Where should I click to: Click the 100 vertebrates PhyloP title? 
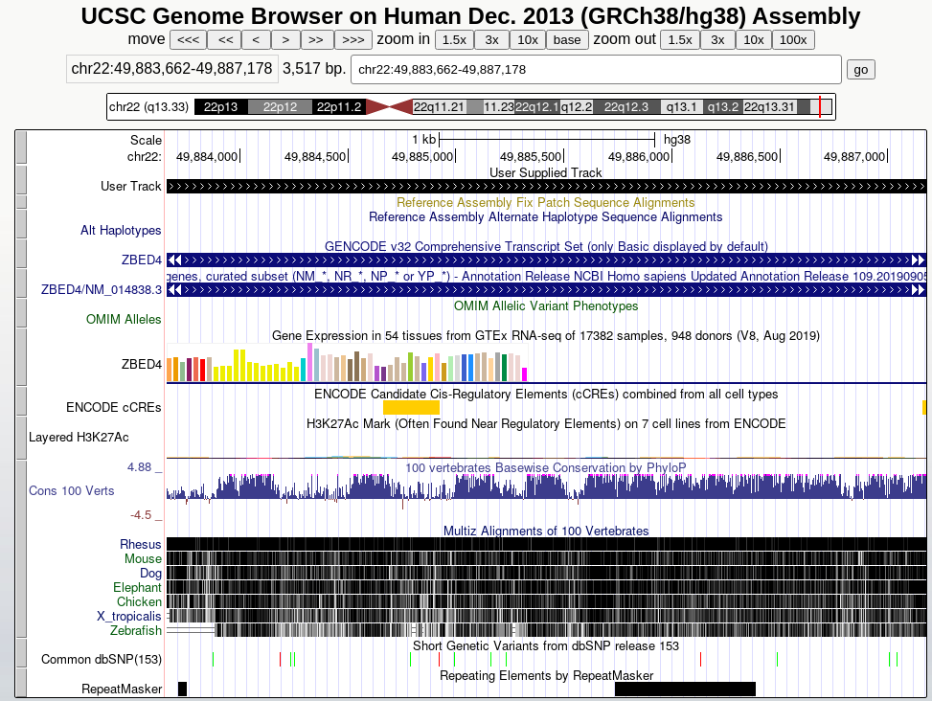[x=546, y=467]
